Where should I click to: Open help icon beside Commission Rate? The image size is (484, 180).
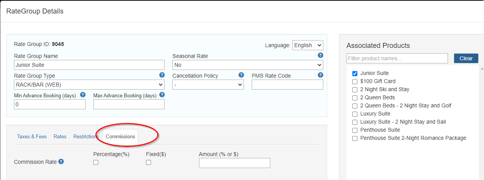[x=61, y=161]
